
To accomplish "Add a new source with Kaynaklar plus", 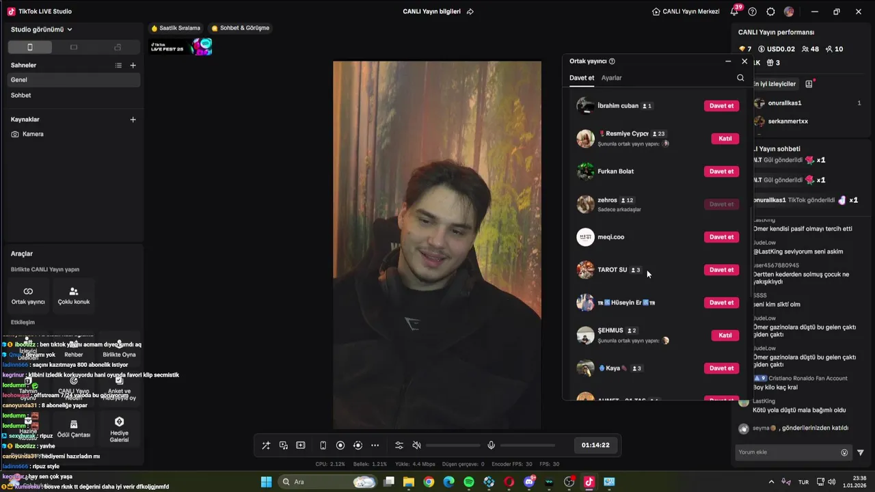I will (x=133, y=119).
